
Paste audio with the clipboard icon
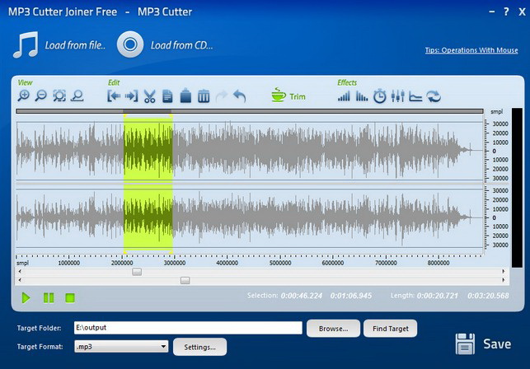(x=185, y=96)
